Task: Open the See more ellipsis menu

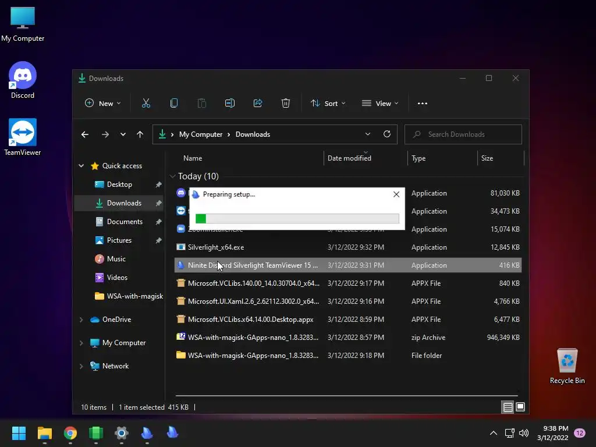Action: point(423,104)
